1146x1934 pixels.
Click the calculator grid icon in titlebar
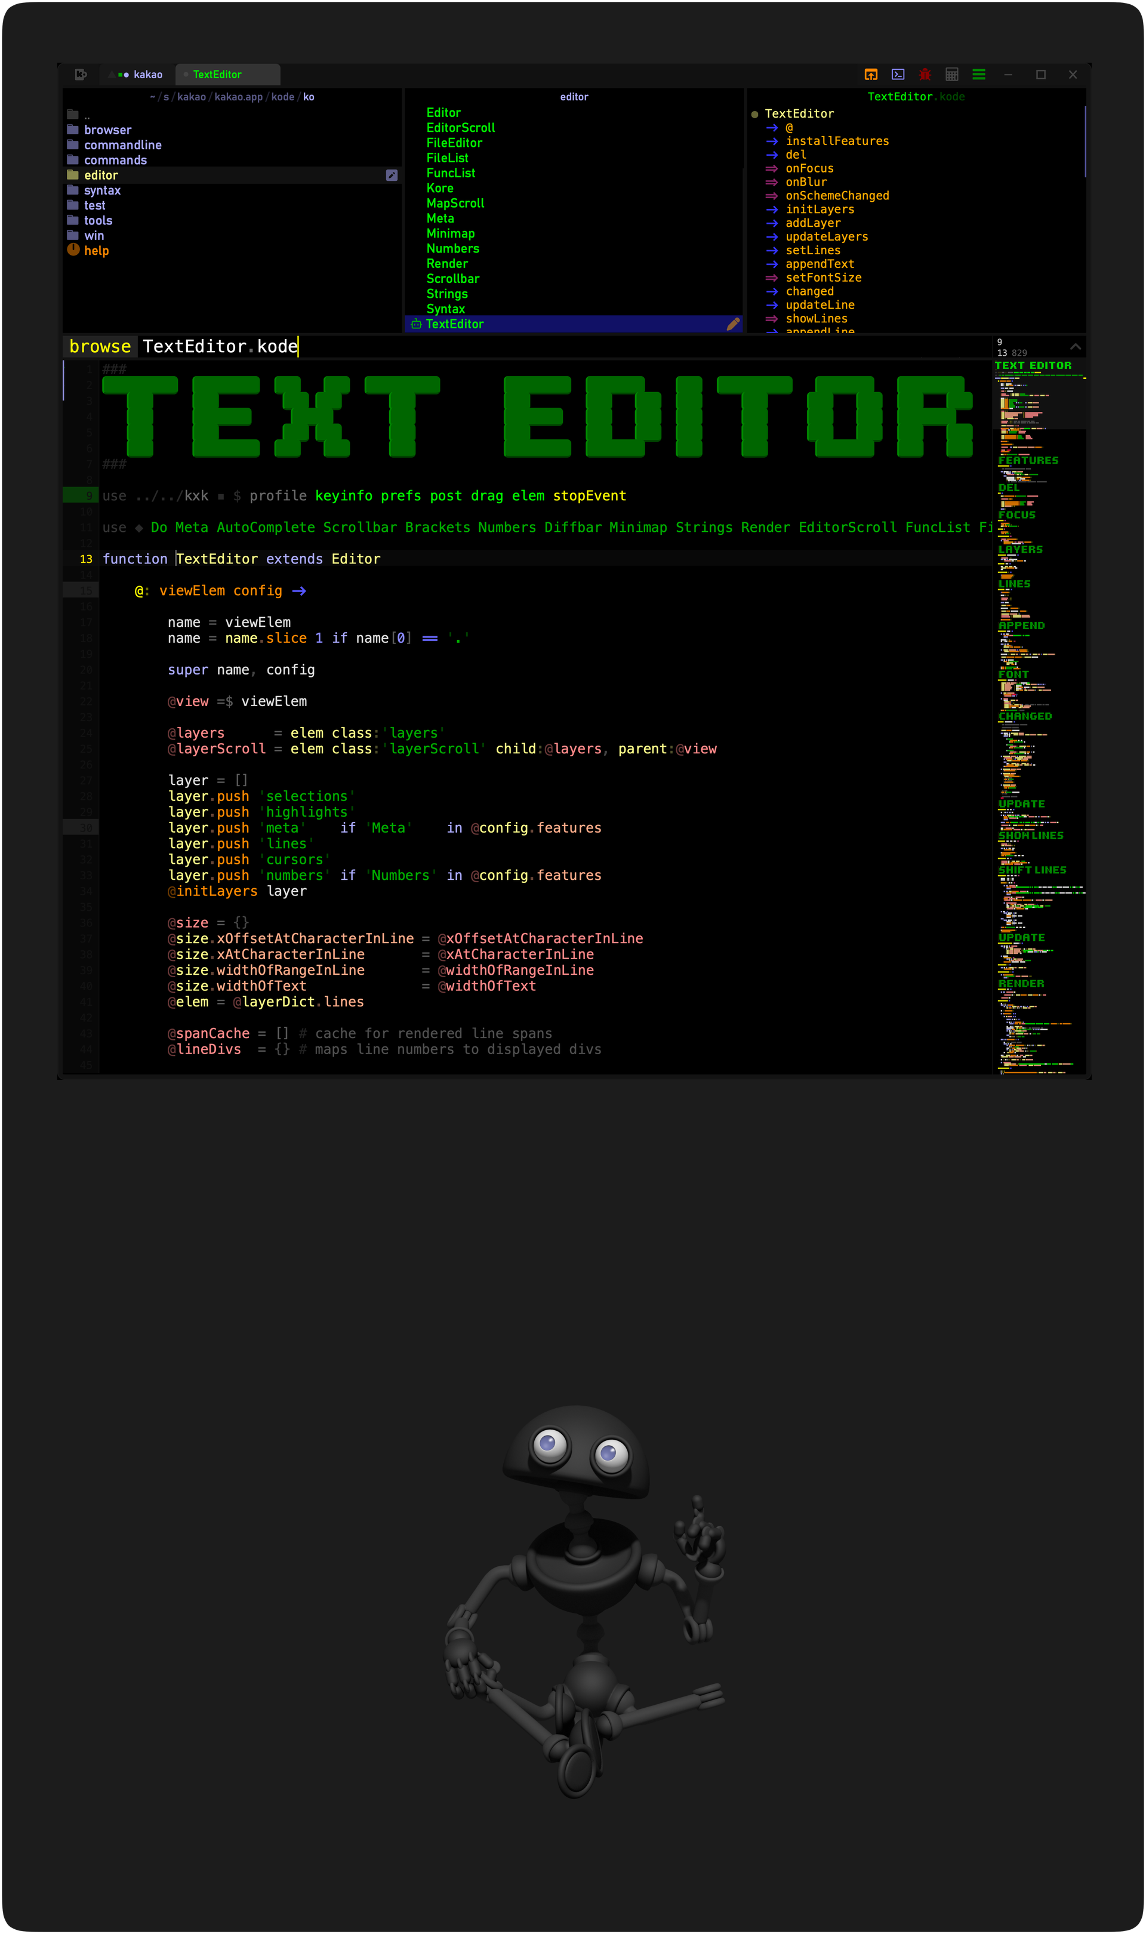[x=951, y=74]
